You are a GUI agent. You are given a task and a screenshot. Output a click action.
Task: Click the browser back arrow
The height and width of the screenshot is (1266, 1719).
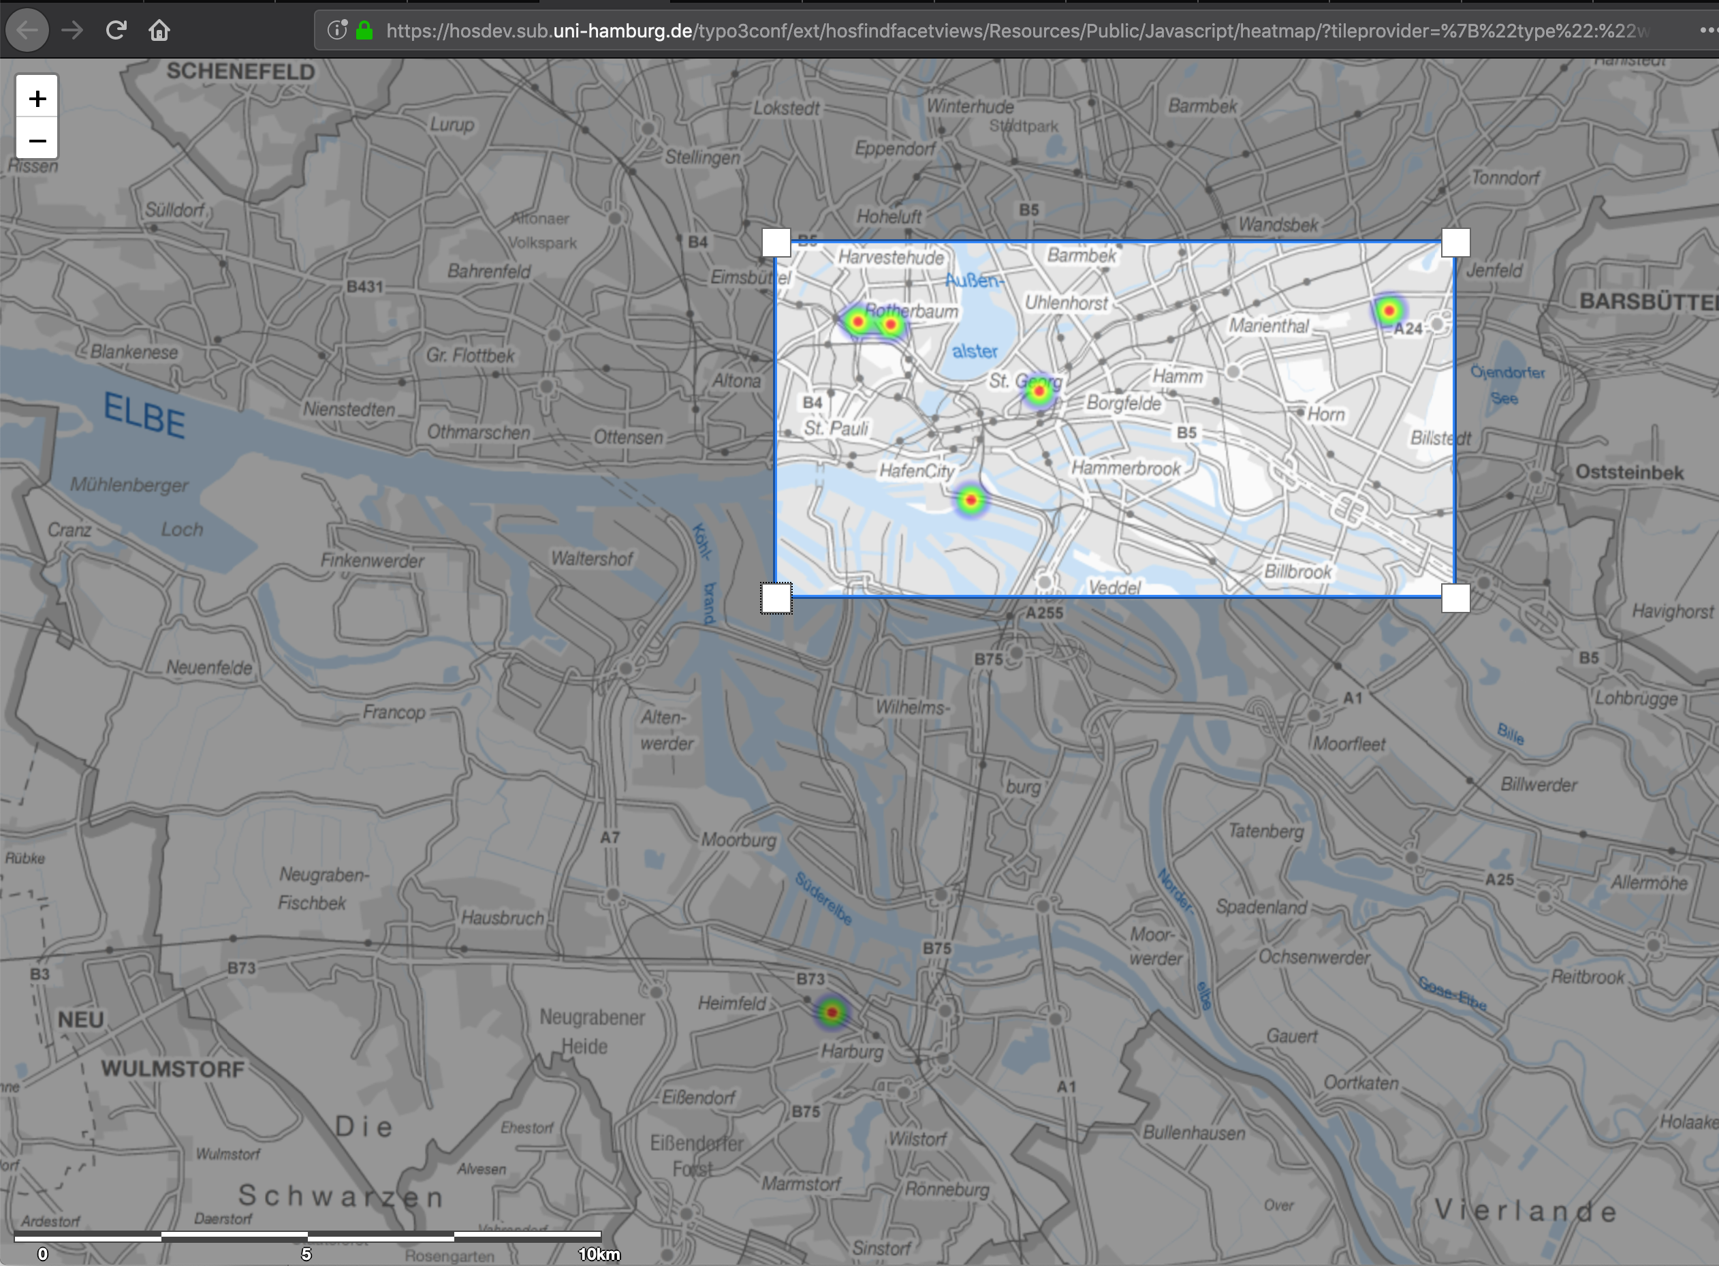coord(27,31)
